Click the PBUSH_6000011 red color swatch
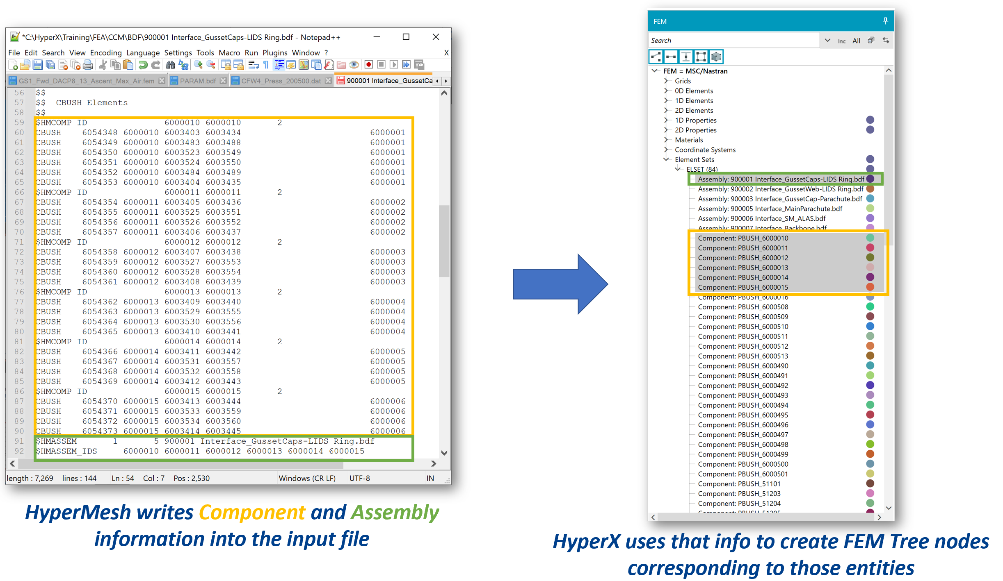Viewport: 1003px width, 581px height. [870, 247]
